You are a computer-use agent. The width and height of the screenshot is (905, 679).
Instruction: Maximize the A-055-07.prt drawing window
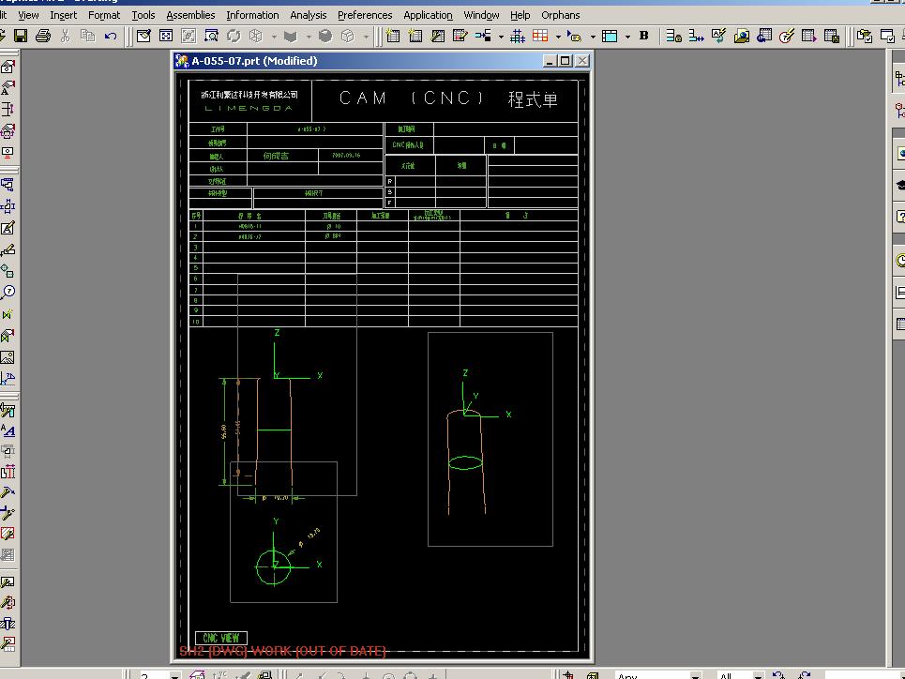tap(566, 61)
